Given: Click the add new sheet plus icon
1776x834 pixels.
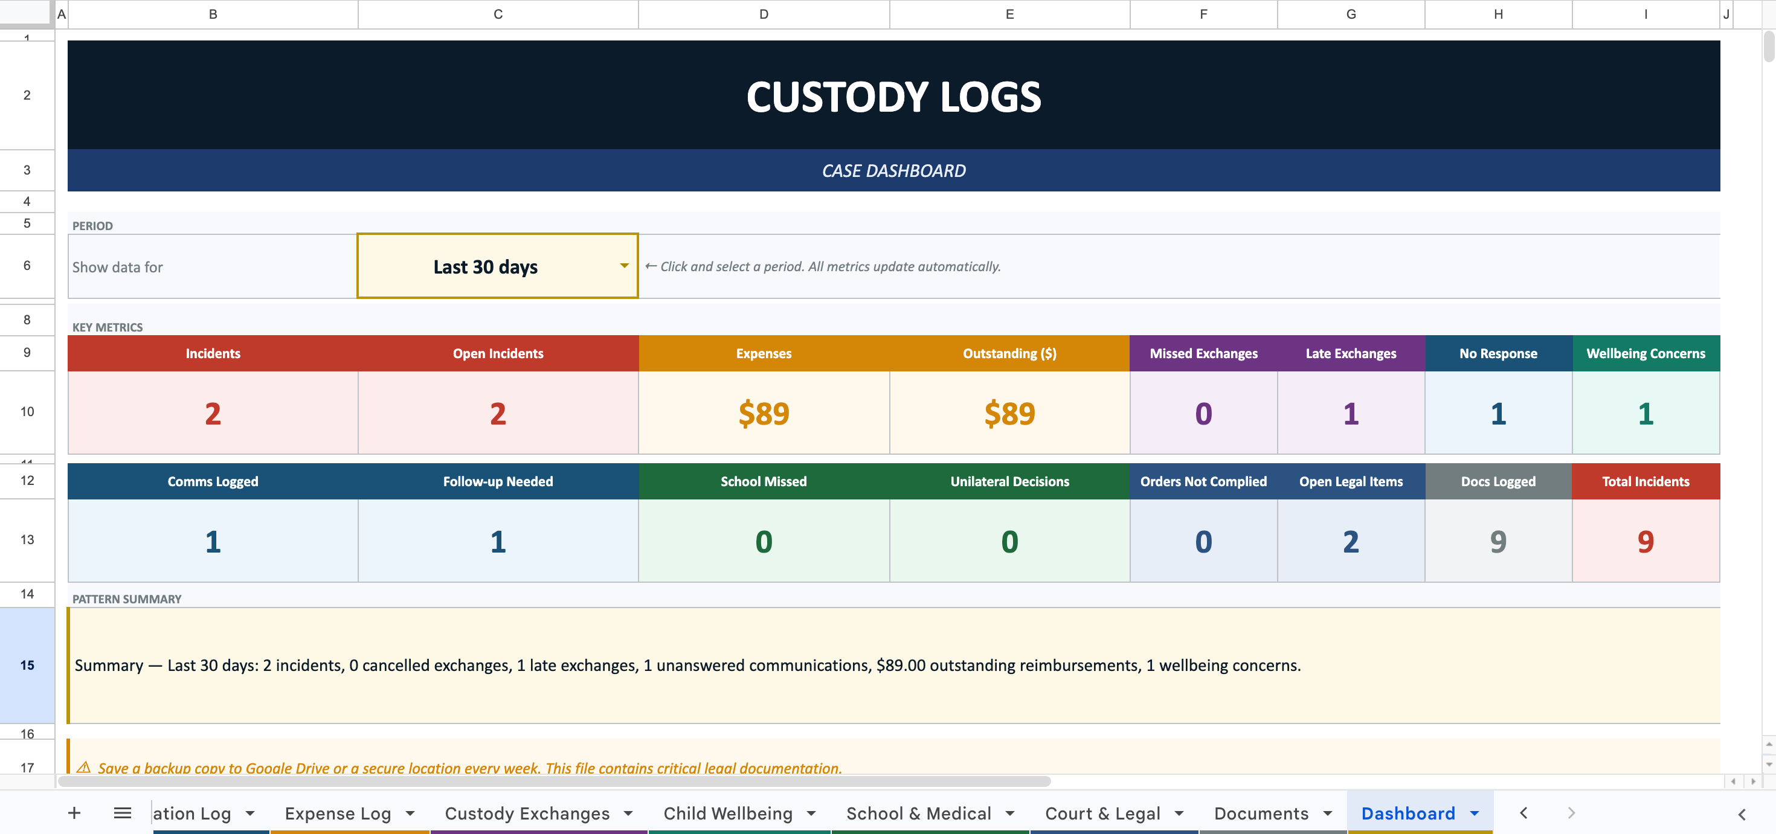Looking at the screenshot, I should coord(74,813).
